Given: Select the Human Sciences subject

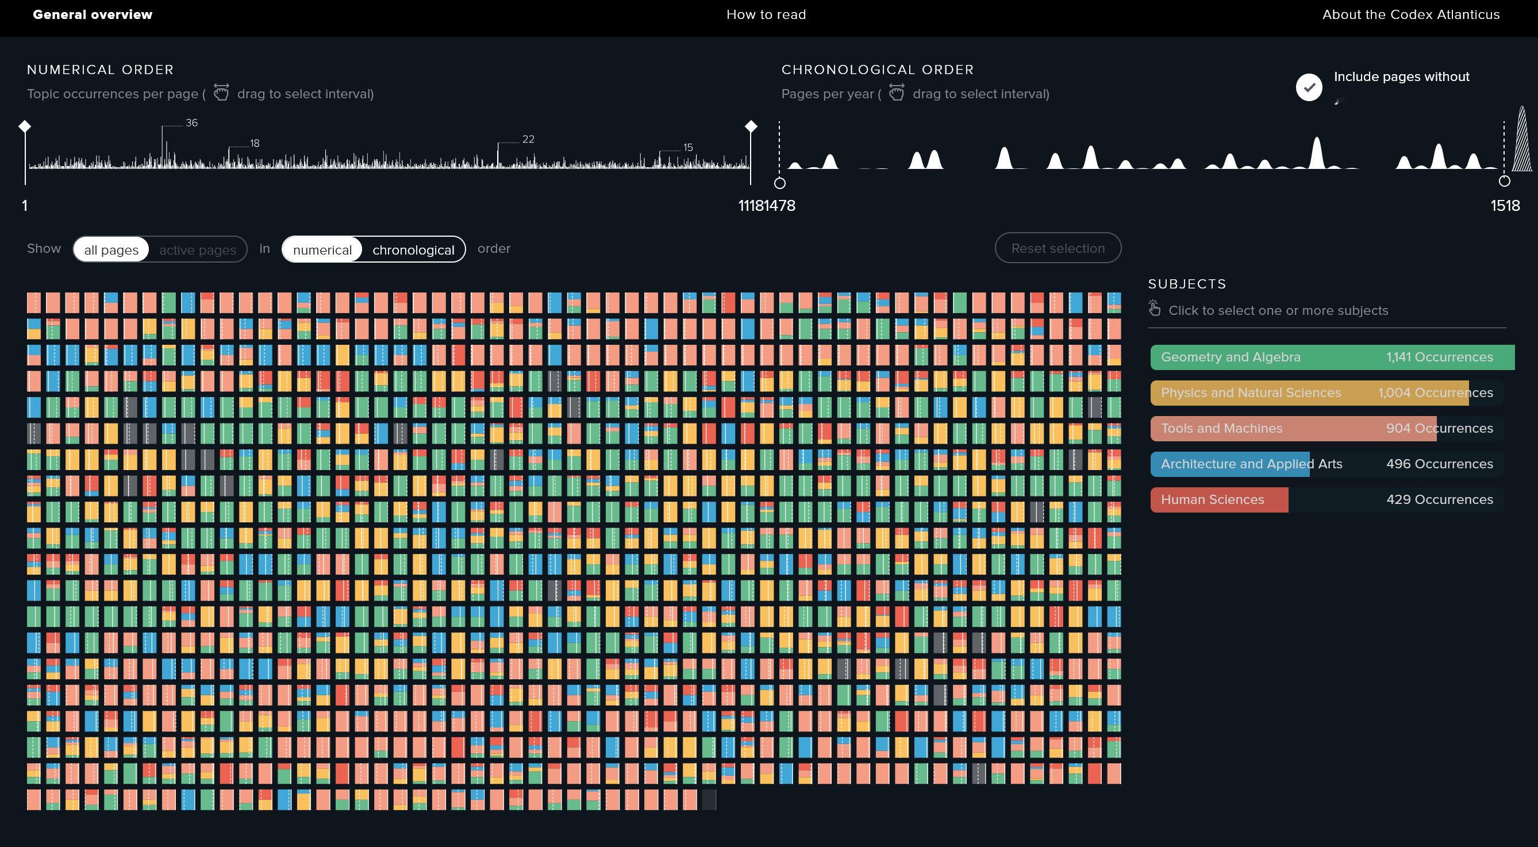Looking at the screenshot, I should (1326, 499).
